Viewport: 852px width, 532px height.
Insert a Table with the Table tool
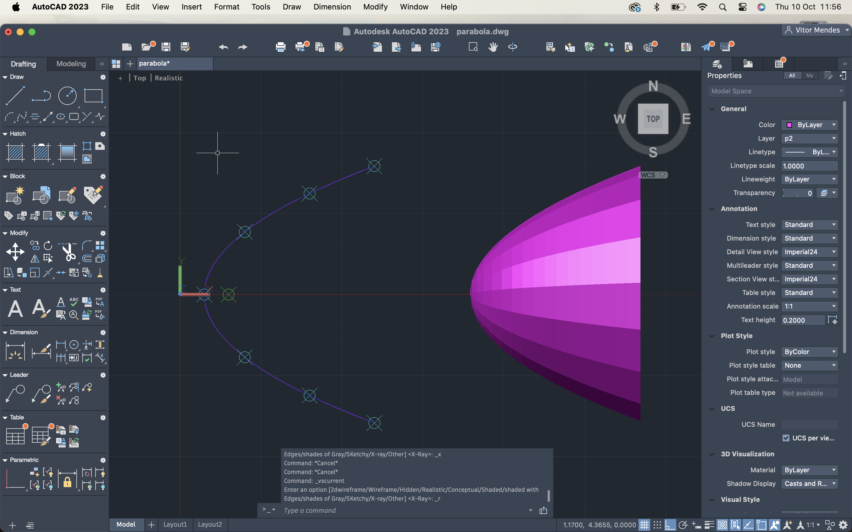[x=15, y=436]
